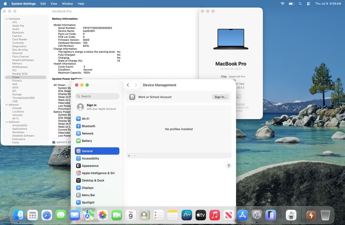
Task: Open Appearance settings
Action: [x=97, y=166]
